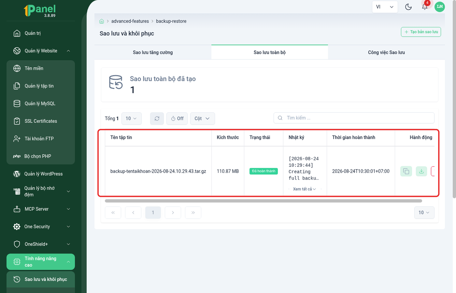
Task: Open Sao lưu và khôi phục in sidebar
Action: [x=41, y=279]
